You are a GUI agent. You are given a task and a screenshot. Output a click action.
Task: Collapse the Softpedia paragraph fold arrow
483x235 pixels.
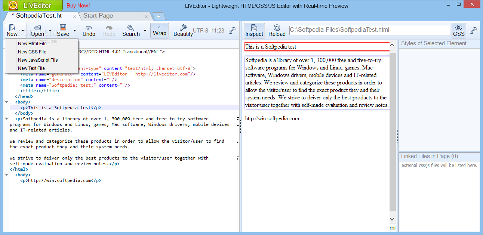tap(6, 118)
